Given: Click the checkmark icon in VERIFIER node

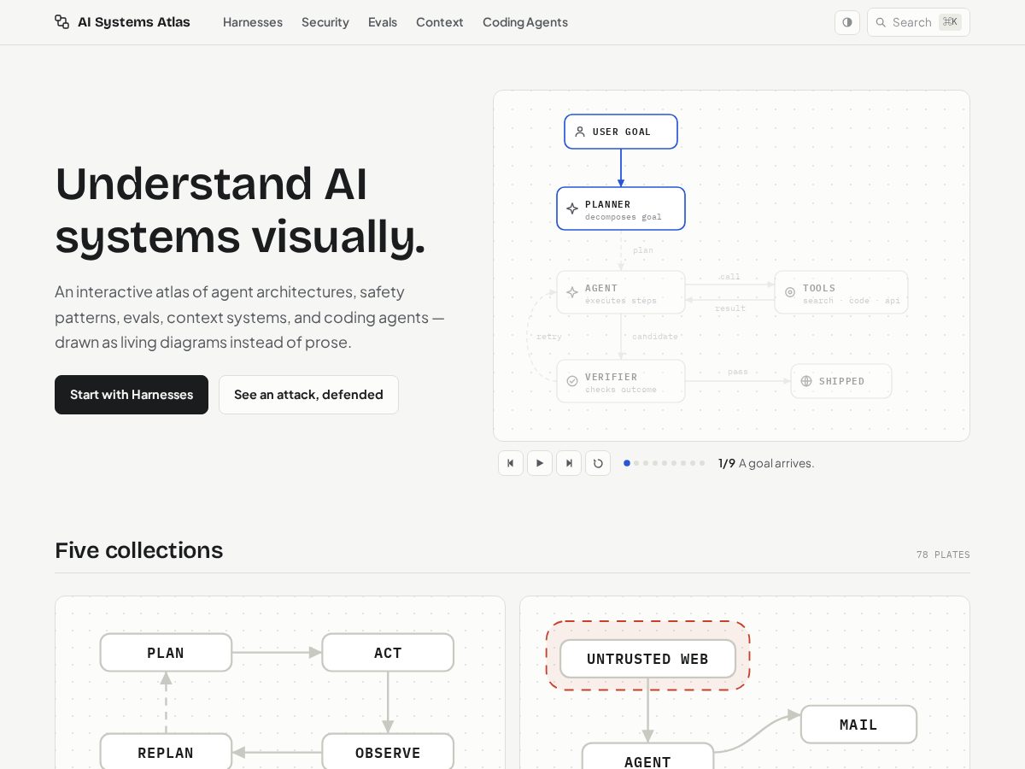Looking at the screenshot, I should [x=572, y=381].
